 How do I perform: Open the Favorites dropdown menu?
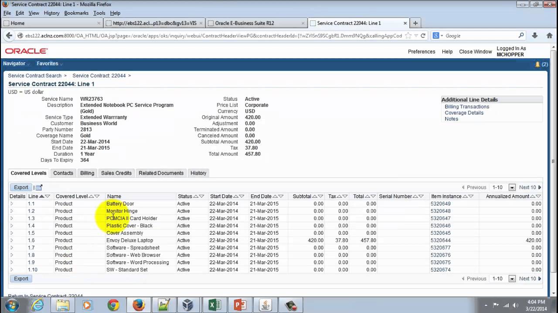click(x=50, y=63)
